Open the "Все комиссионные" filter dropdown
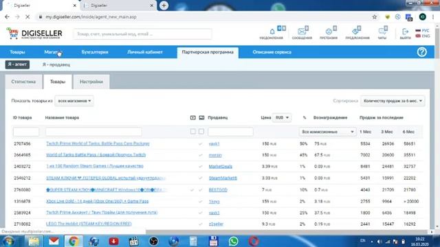 (327, 132)
